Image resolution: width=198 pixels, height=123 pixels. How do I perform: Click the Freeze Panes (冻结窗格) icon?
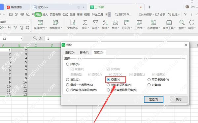click(153, 23)
